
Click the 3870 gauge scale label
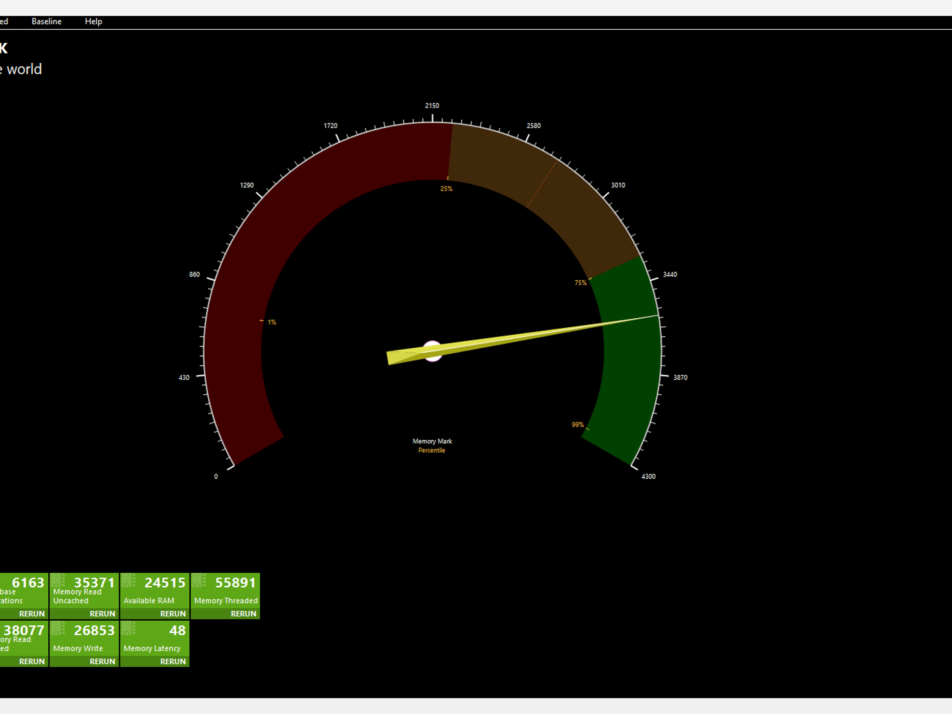pos(681,377)
